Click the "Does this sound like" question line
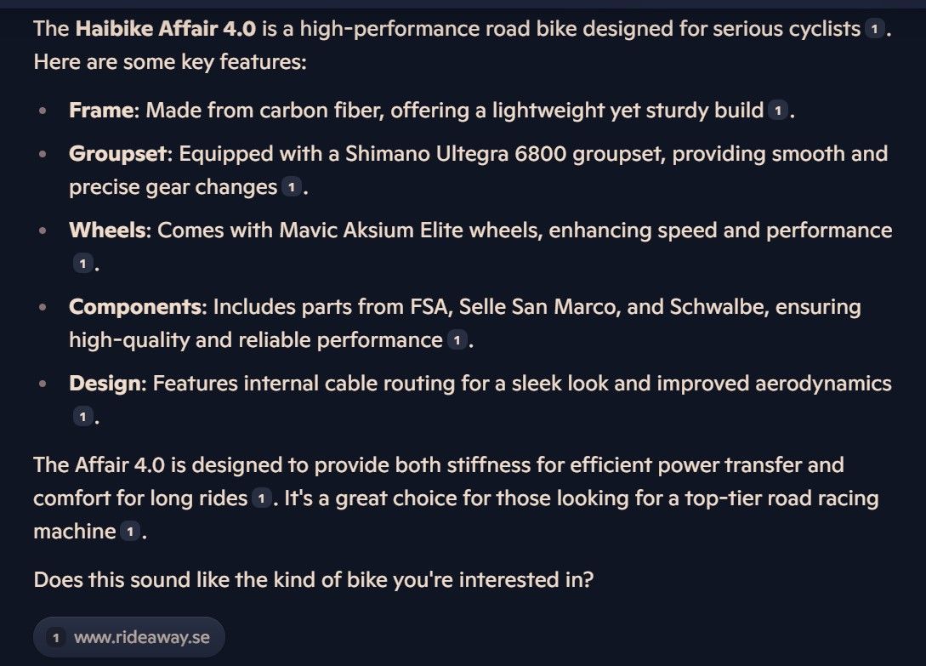The width and height of the screenshot is (926, 666). coord(313,580)
